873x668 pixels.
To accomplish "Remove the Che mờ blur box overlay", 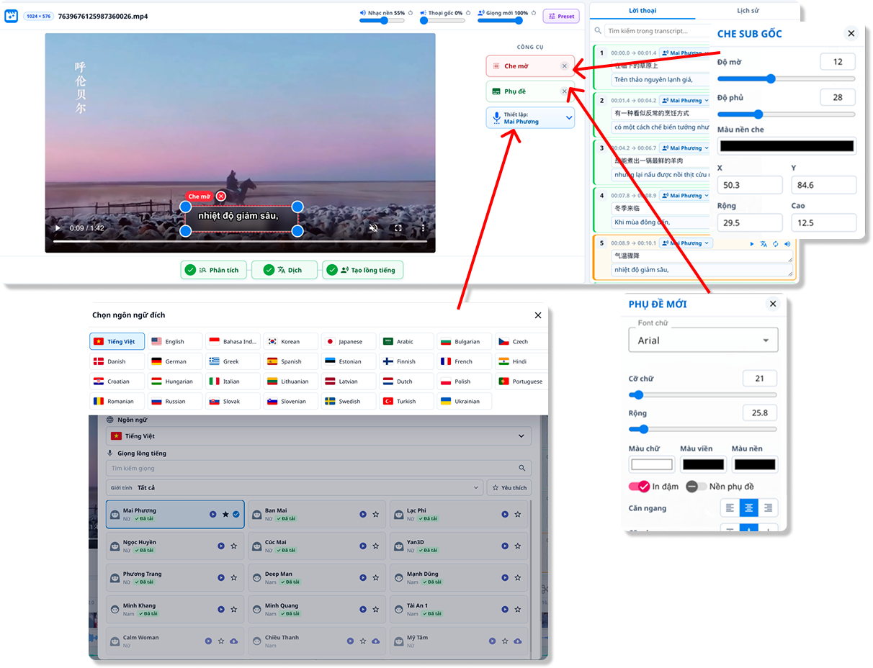I will tap(221, 196).
